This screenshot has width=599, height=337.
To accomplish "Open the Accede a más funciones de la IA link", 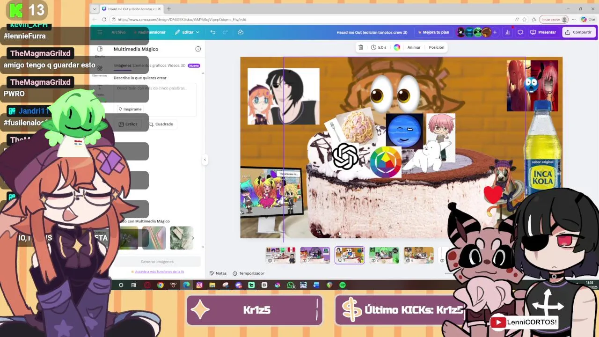I will pos(159,271).
